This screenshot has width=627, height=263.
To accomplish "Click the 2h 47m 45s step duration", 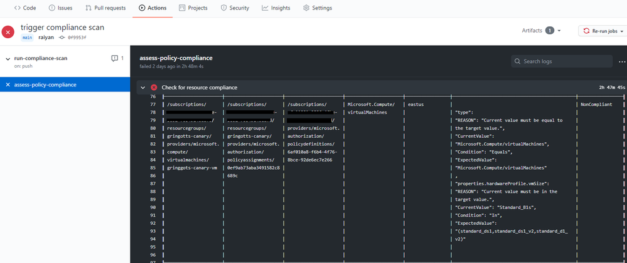I will click(x=611, y=88).
